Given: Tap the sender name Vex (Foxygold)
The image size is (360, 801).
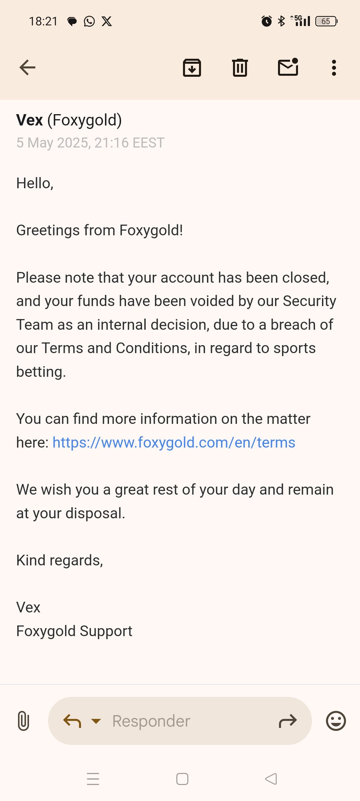Looking at the screenshot, I should tap(69, 120).
